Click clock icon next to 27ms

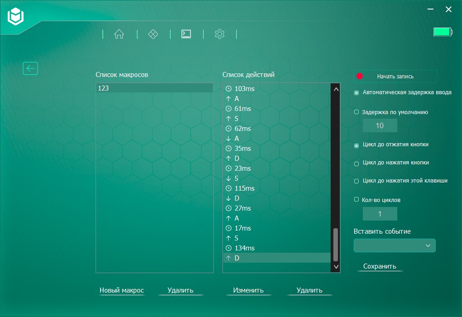[x=229, y=208]
